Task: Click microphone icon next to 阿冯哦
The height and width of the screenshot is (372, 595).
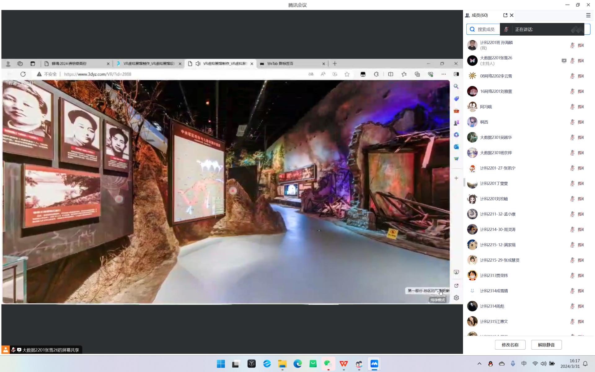Action: 572,107
